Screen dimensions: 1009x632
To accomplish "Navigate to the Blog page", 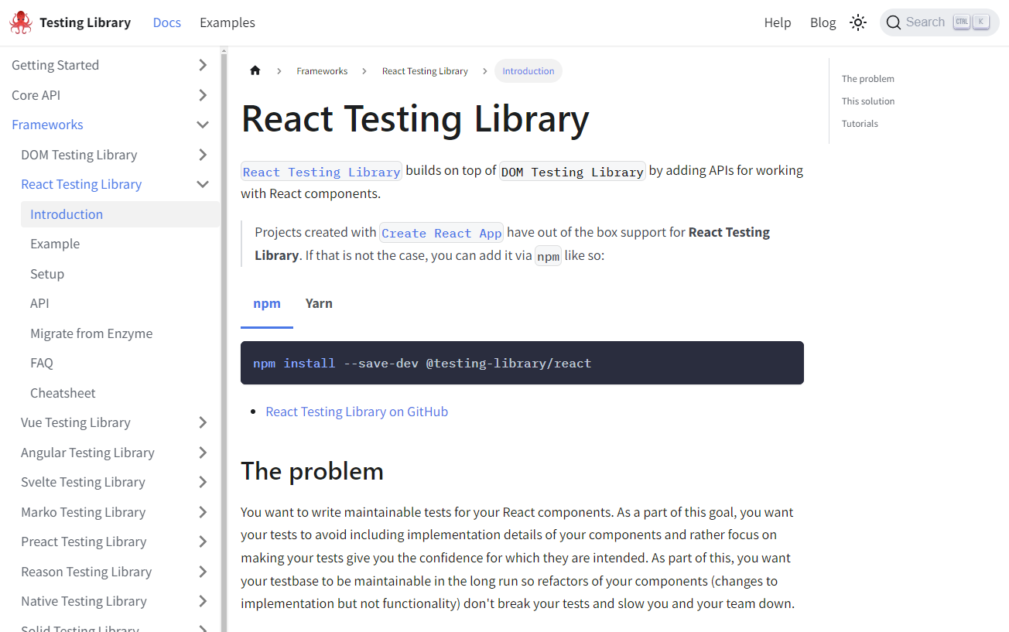I will (x=823, y=22).
